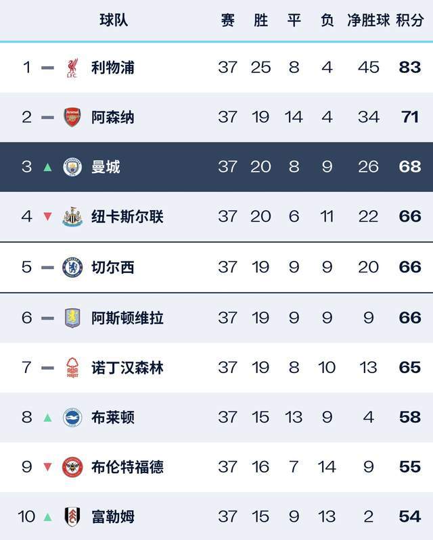This screenshot has width=433, height=540.
Task: Select the 布伦特福德 team name
Action: pos(127,467)
